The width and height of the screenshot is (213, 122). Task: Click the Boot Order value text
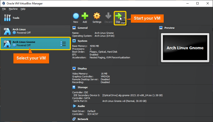(103, 52)
